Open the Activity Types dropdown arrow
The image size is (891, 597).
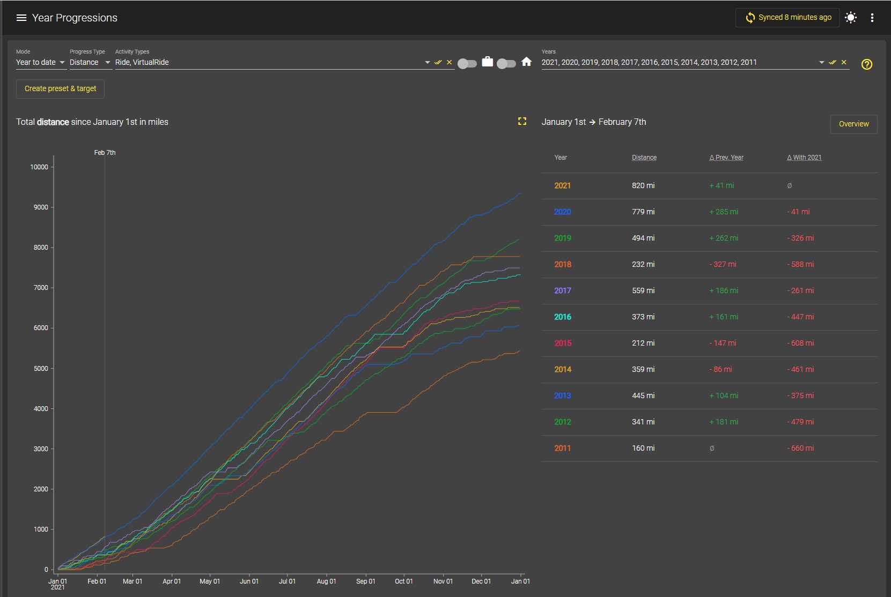pyautogui.click(x=428, y=63)
